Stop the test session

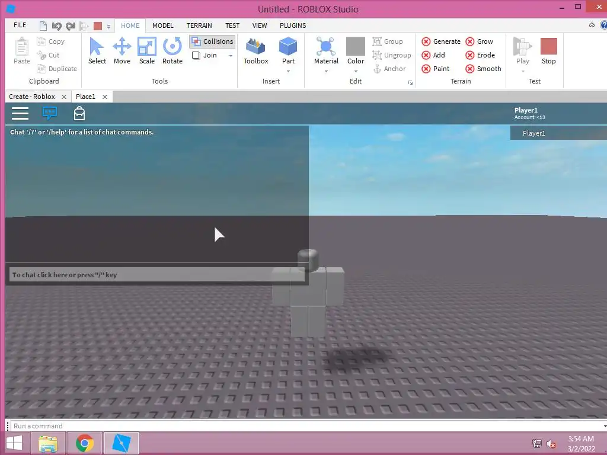pyautogui.click(x=548, y=51)
